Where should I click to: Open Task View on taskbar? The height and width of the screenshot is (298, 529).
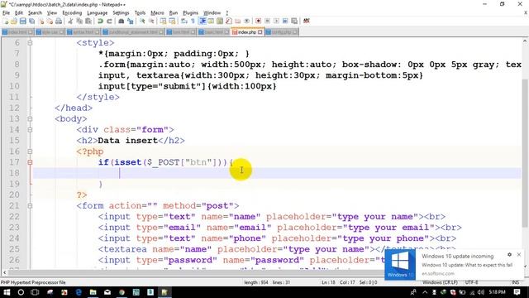click(35, 292)
